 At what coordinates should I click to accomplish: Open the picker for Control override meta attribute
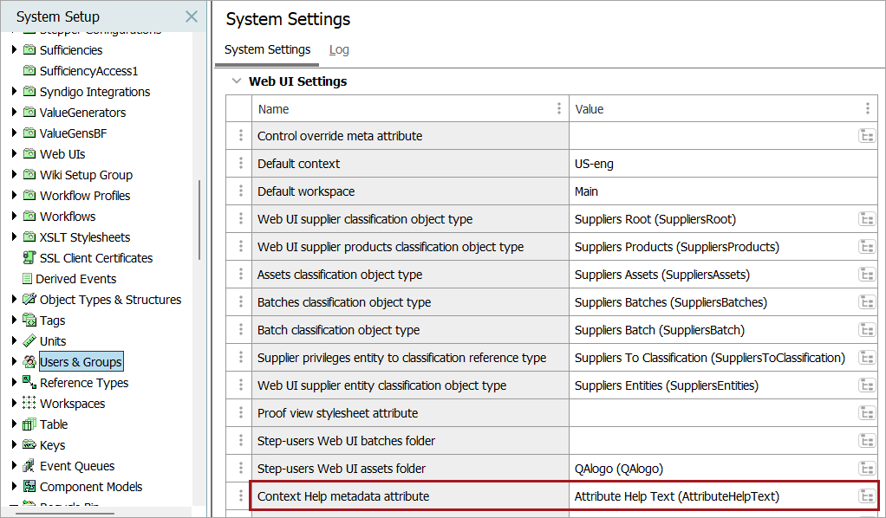[x=866, y=136]
